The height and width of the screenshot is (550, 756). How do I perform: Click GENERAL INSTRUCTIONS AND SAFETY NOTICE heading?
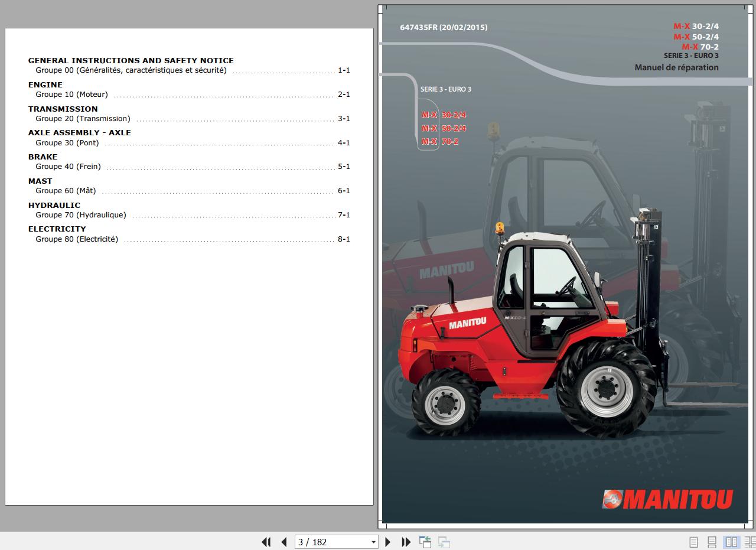point(131,60)
